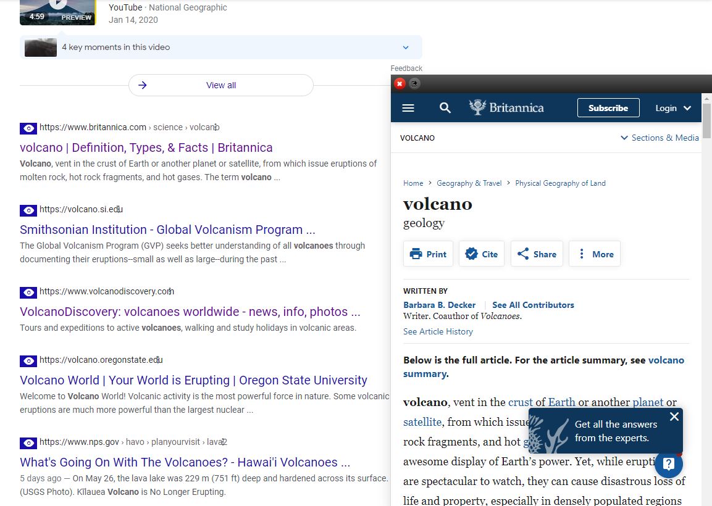Click the Subscribe button

(x=608, y=107)
